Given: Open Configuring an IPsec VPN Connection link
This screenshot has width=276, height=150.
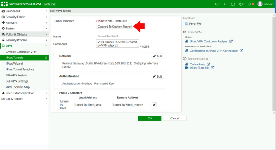Looking at the screenshot, I should [x=214, y=51].
